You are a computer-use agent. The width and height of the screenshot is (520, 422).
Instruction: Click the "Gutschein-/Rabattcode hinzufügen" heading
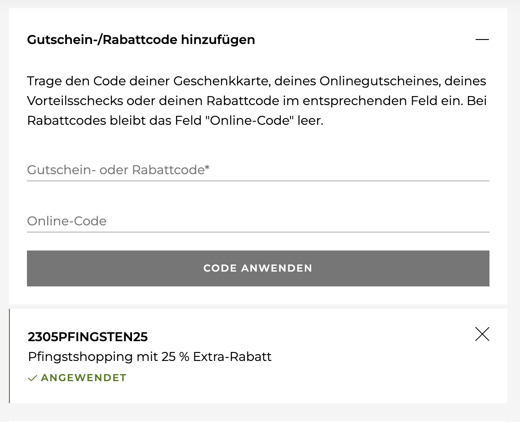point(141,40)
